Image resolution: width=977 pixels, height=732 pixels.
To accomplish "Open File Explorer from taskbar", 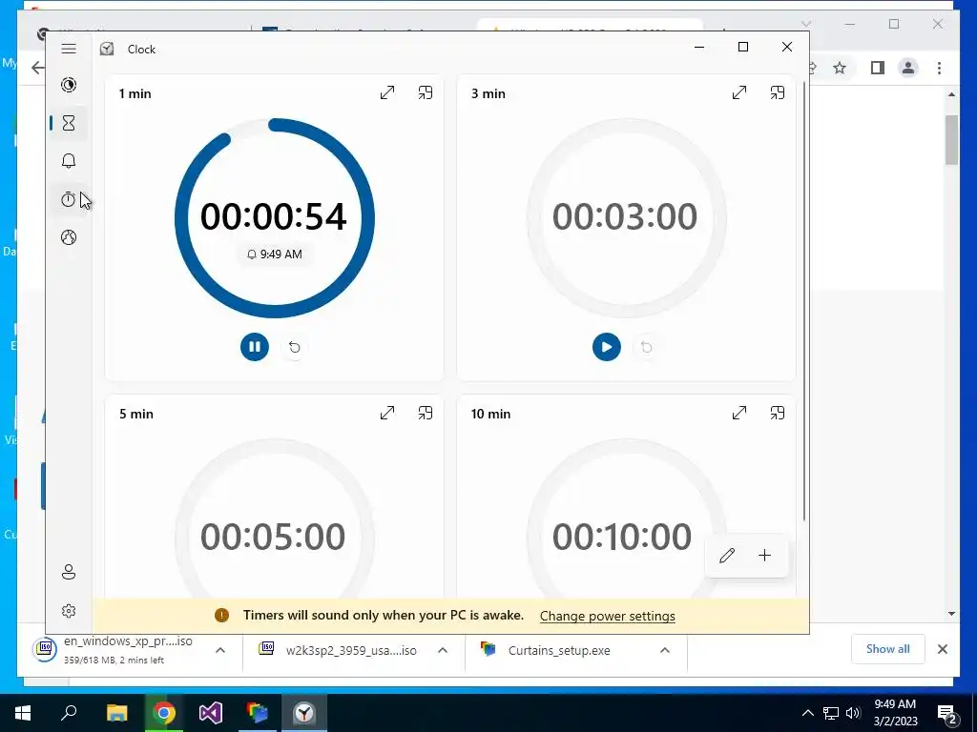I will (116, 713).
